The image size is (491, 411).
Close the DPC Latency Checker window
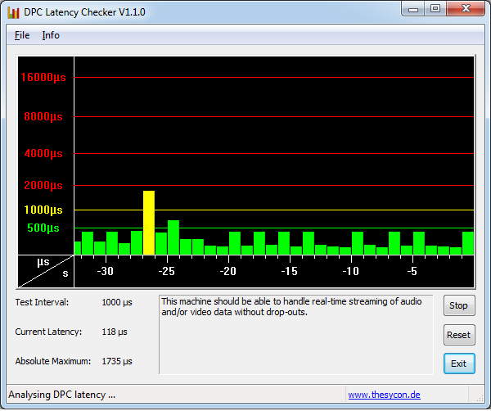[466, 9]
